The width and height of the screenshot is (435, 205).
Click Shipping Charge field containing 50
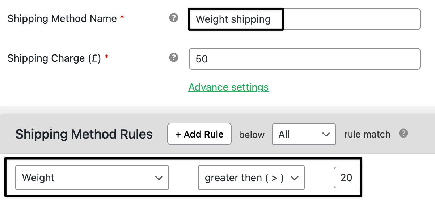tap(304, 59)
